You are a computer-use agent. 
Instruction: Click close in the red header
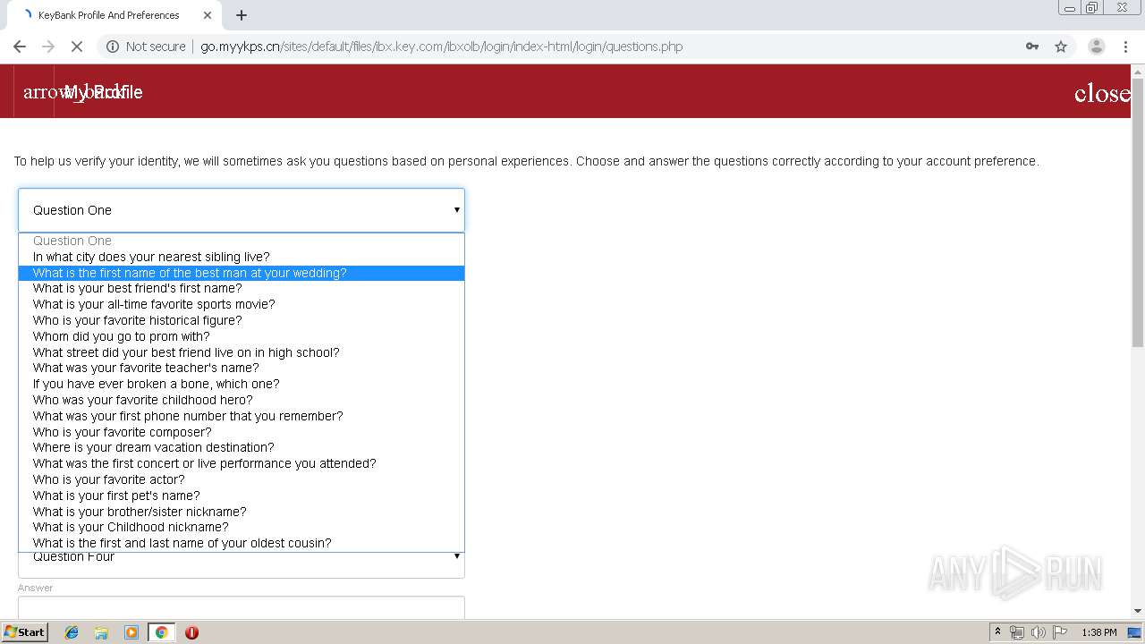click(1102, 93)
